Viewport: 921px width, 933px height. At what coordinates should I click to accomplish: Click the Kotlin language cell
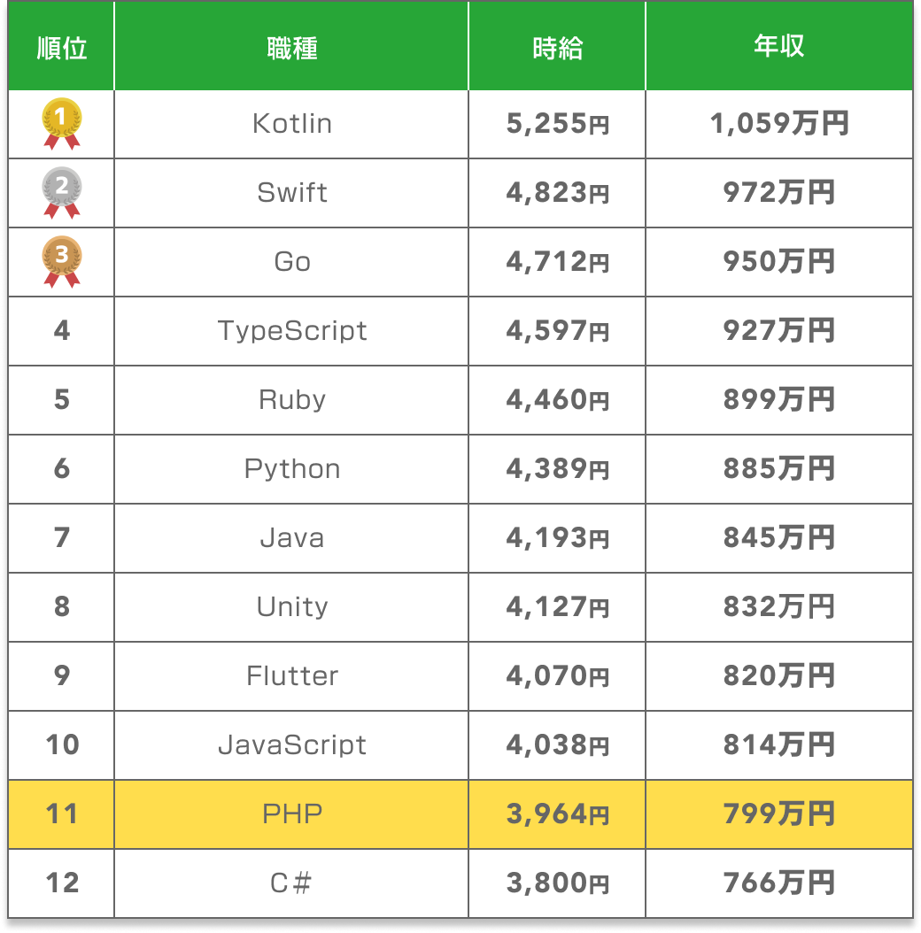(292, 124)
